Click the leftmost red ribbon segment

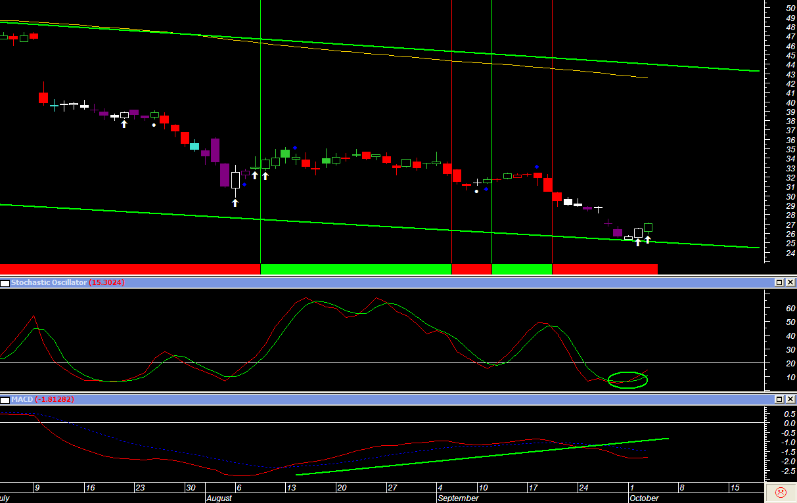click(x=130, y=269)
